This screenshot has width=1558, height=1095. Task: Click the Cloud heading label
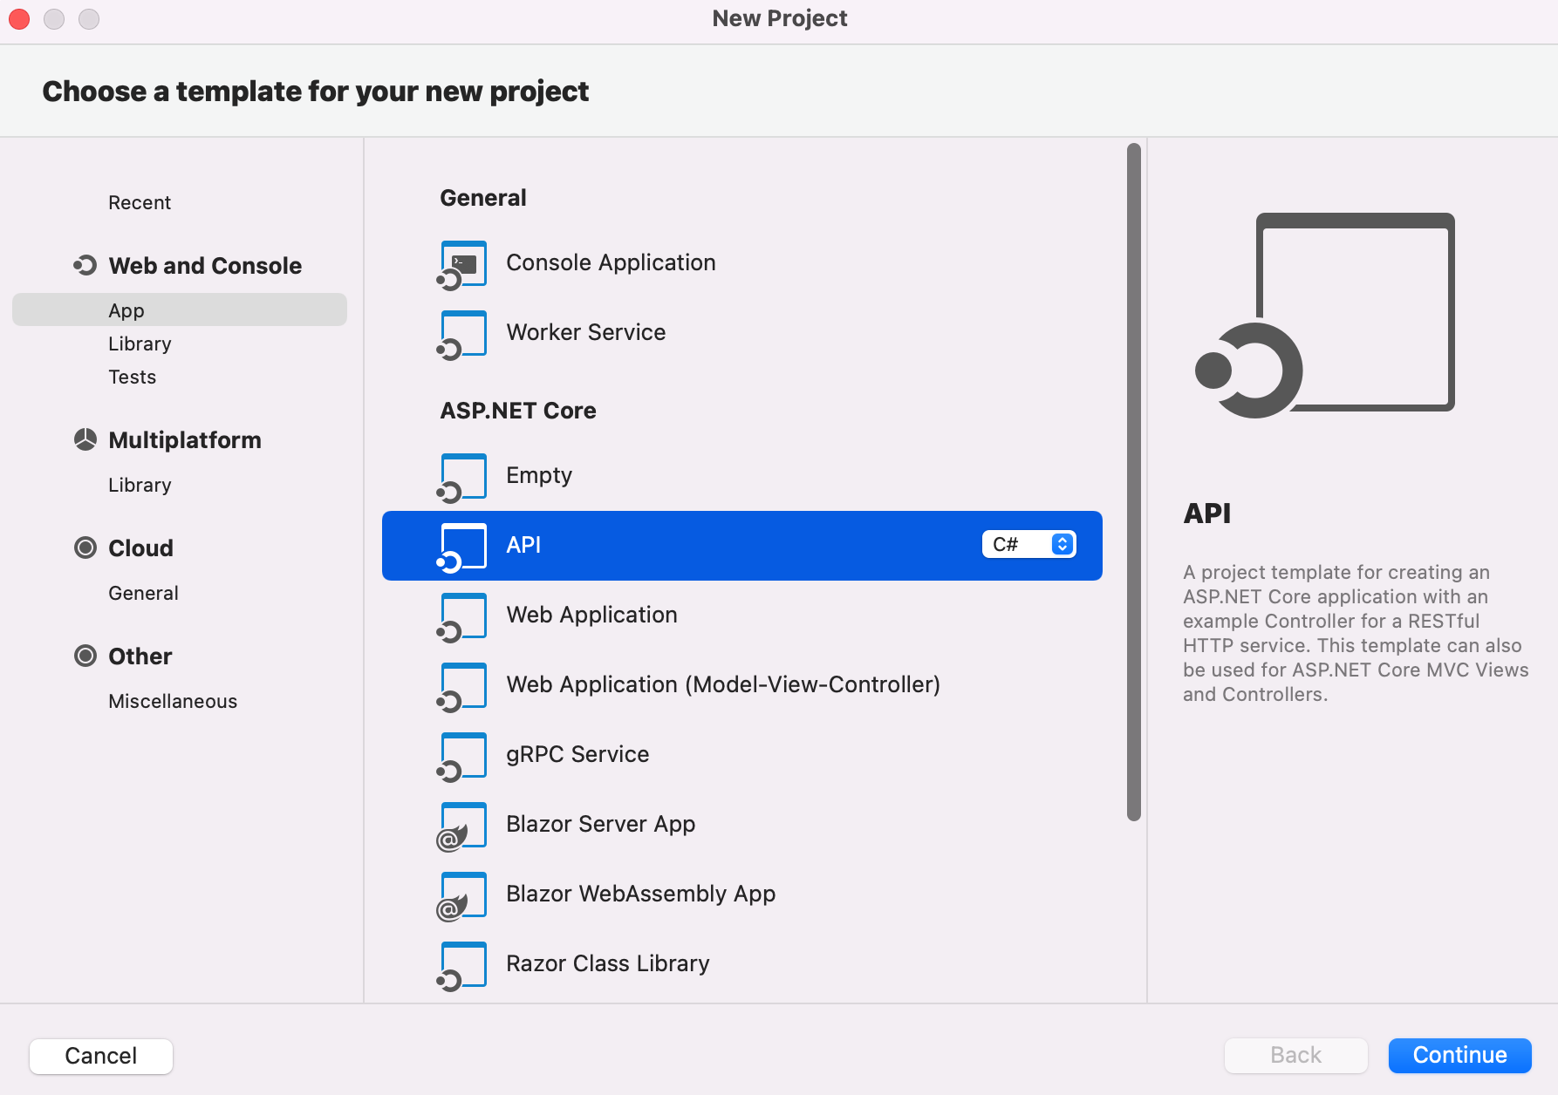tap(140, 547)
